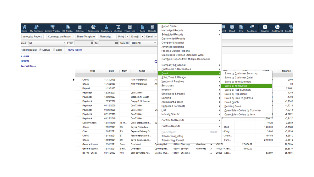The image size is (314, 177).
Task: Open the Employees center icon
Action: click(130, 28)
